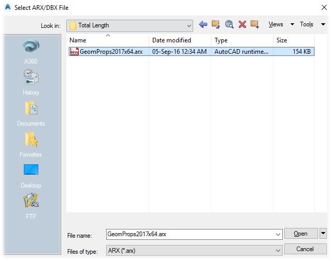
Task: Go to the Documents folder shortcut
Action: pos(31,114)
